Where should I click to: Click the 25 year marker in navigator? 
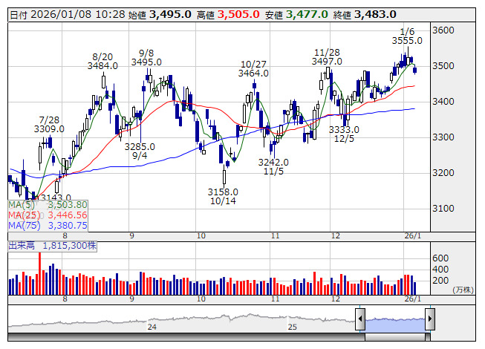click(x=293, y=327)
